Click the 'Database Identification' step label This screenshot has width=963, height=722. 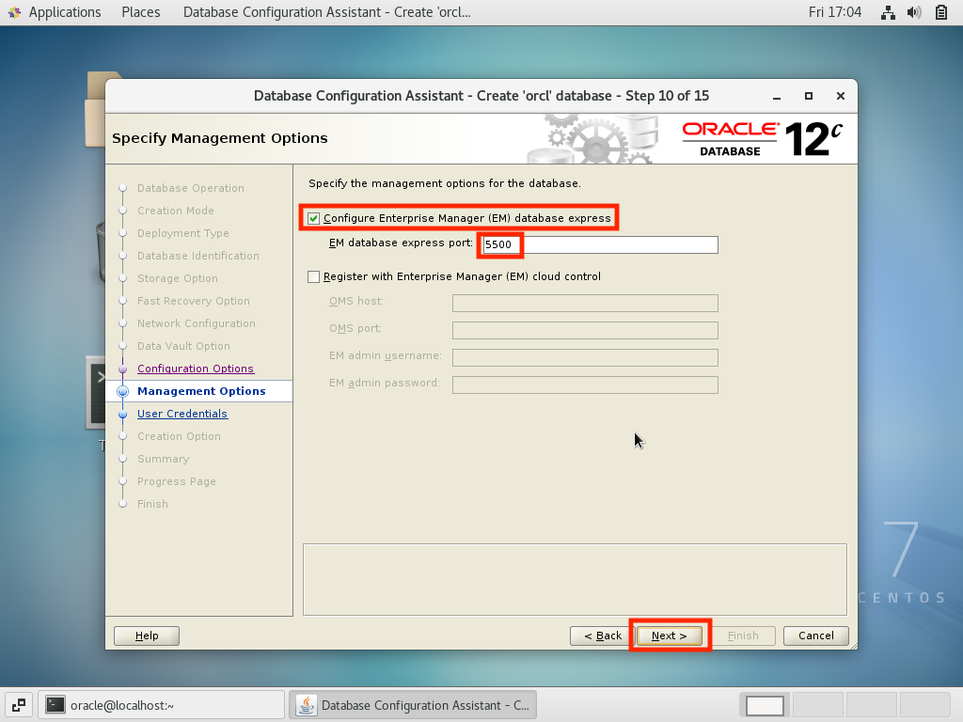(197, 256)
